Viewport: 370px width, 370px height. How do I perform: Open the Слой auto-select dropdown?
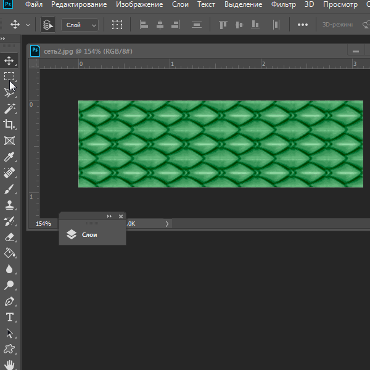tap(80, 25)
